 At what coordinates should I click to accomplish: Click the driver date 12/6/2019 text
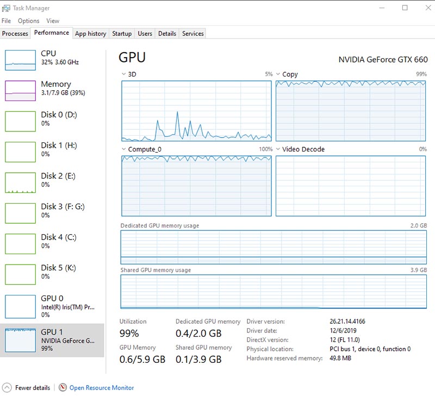coord(343,330)
